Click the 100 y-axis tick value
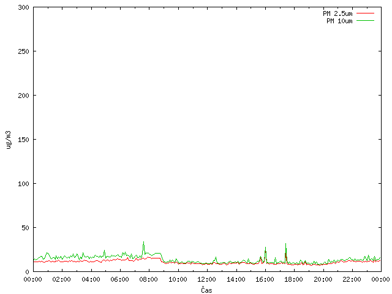The image size is (392, 294). [x=23, y=184]
